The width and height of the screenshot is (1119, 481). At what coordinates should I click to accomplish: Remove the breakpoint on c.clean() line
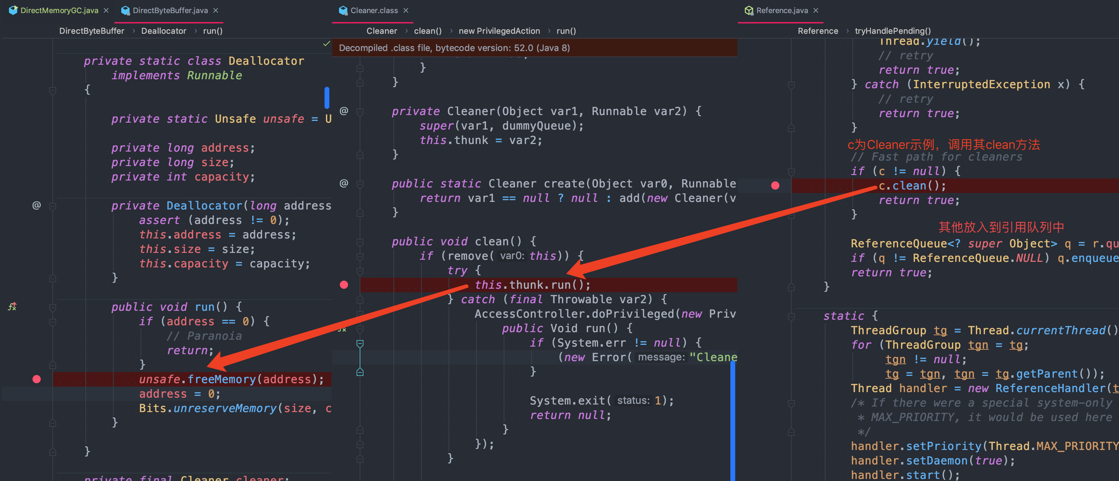775,185
